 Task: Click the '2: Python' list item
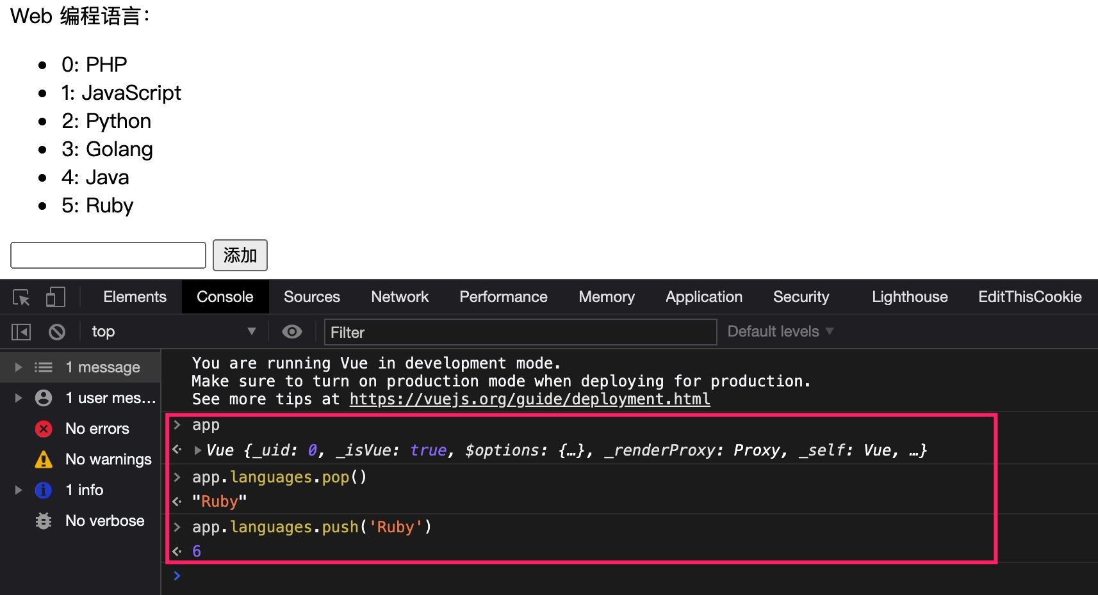106,121
